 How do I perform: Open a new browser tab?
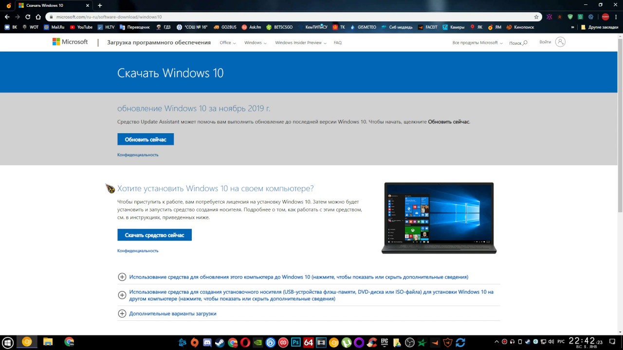100,5
